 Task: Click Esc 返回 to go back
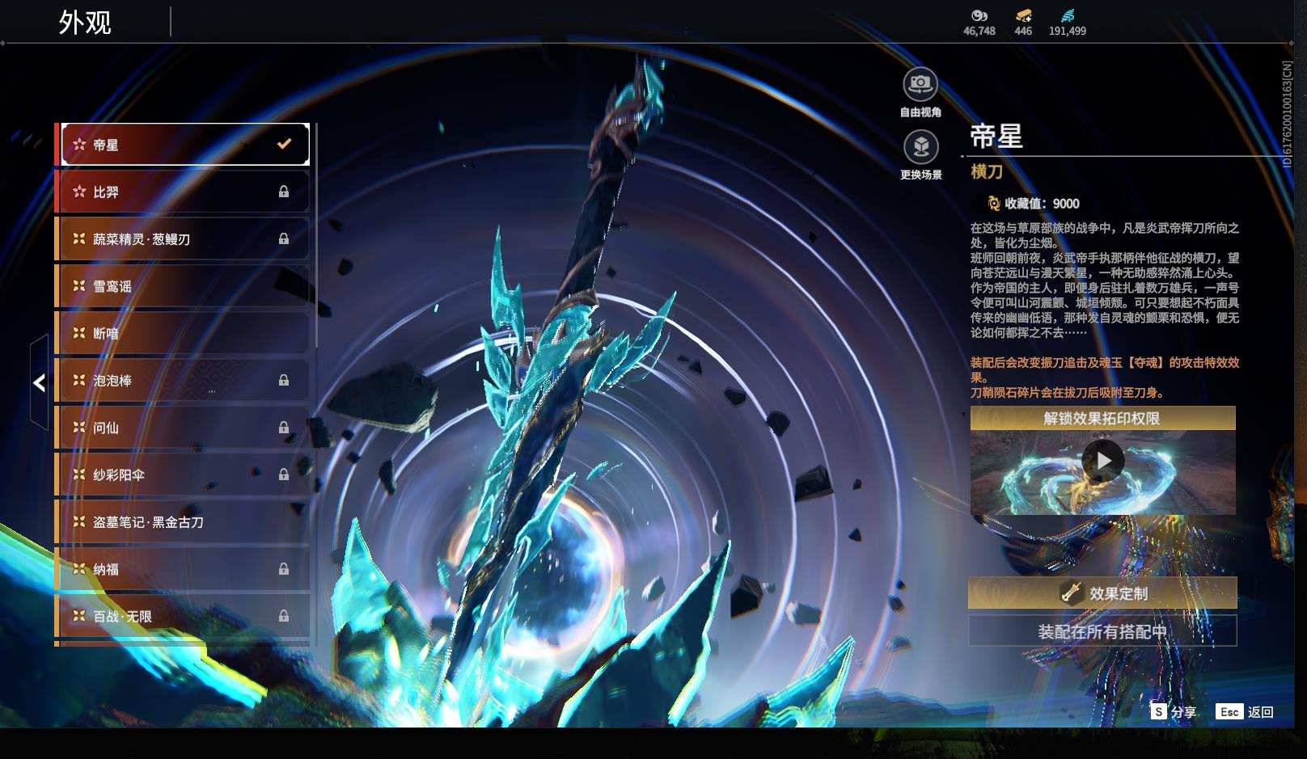[x=1245, y=711]
